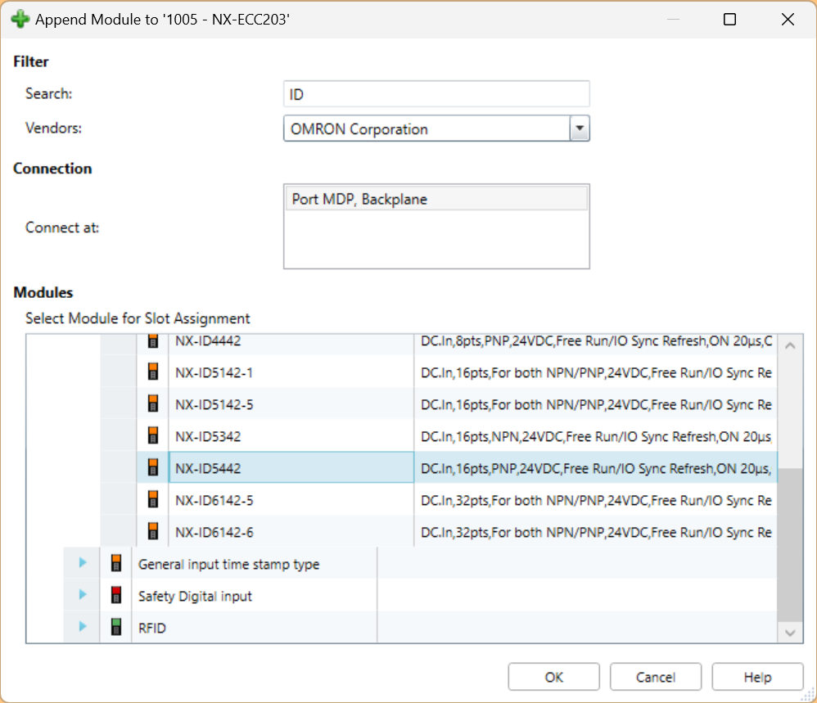The width and height of the screenshot is (817, 703).
Task: Click NX-ID5342 description DC.In,16pts,NPN
Action: tap(596, 436)
